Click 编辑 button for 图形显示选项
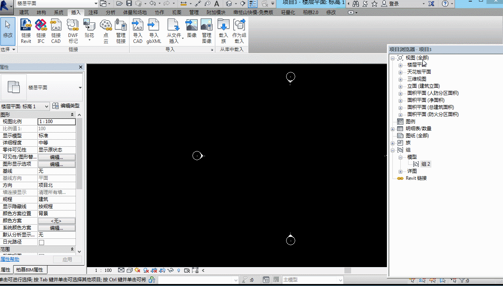Viewport: 503px width, 286px height. coord(57,164)
